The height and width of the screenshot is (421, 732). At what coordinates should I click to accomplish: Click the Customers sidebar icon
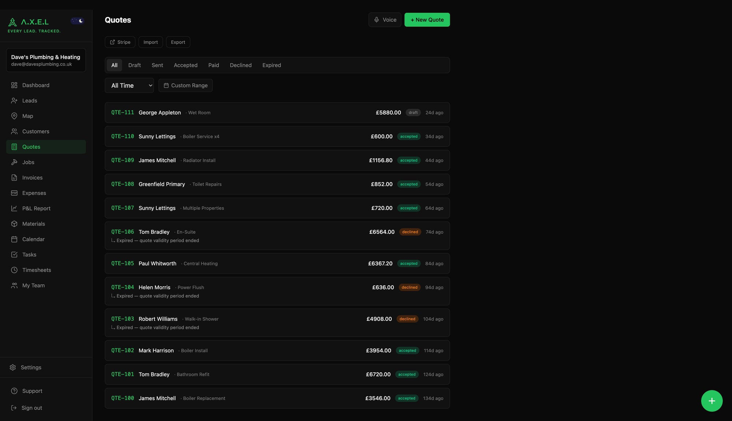[x=14, y=131]
